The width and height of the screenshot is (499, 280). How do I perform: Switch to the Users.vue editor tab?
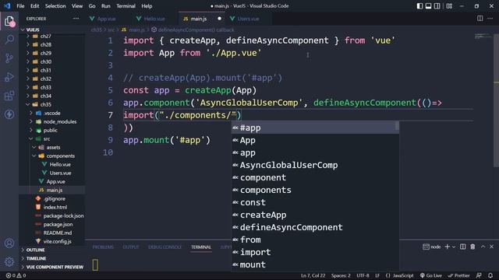[x=248, y=19]
